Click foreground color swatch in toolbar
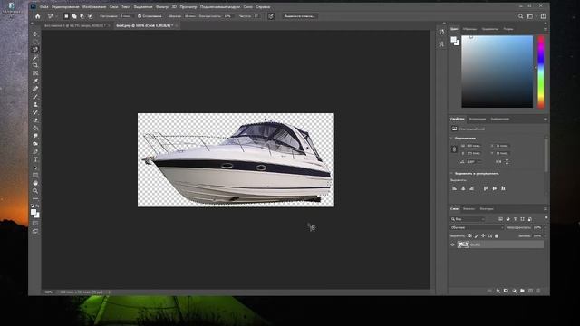This screenshot has width=580, height=326. coord(34,212)
